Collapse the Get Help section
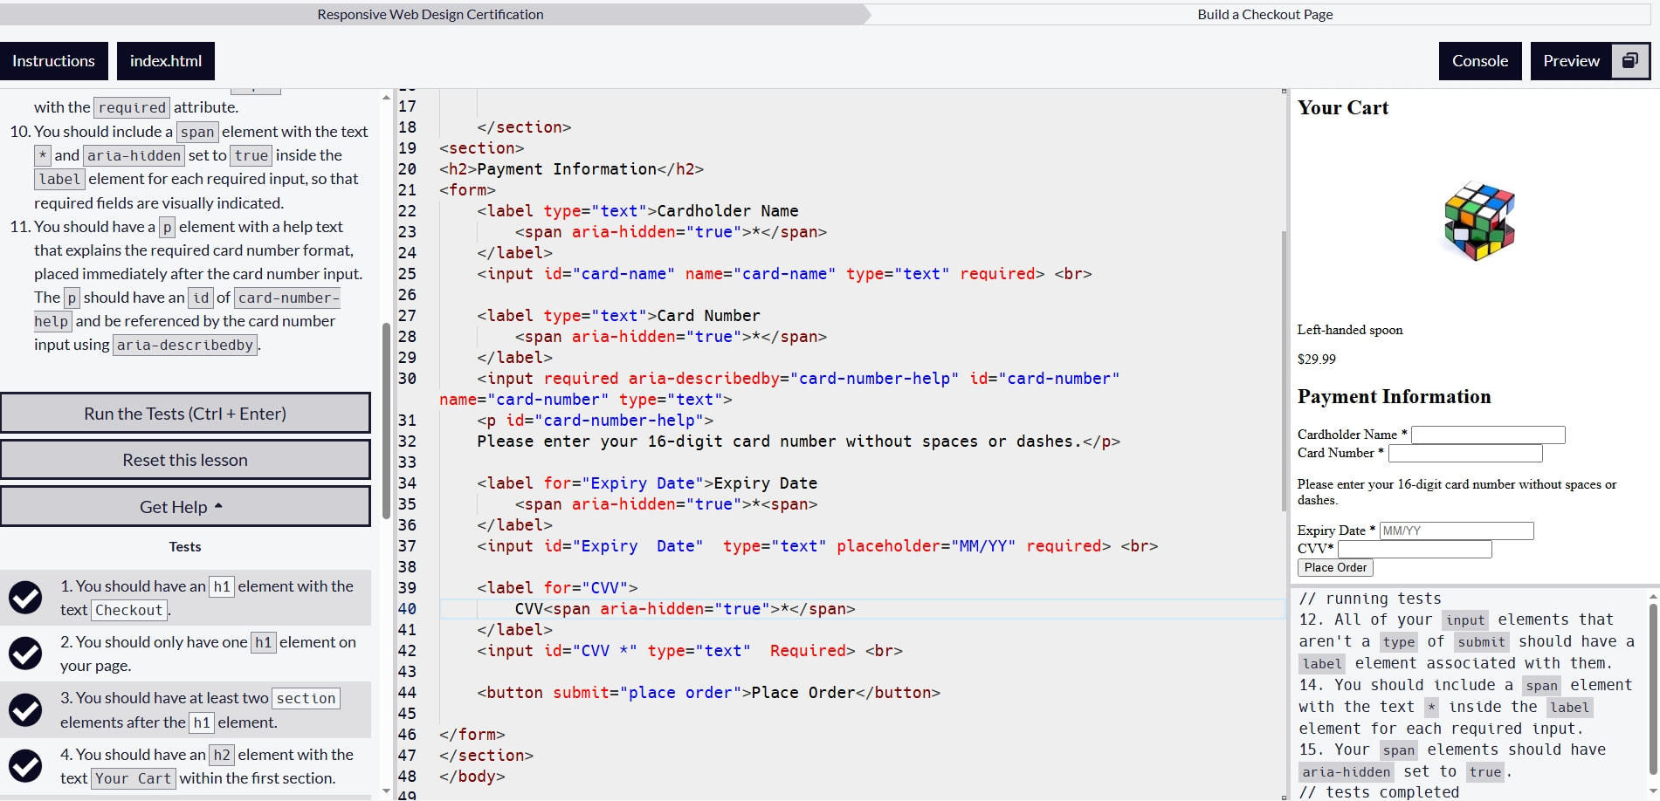 [185, 506]
